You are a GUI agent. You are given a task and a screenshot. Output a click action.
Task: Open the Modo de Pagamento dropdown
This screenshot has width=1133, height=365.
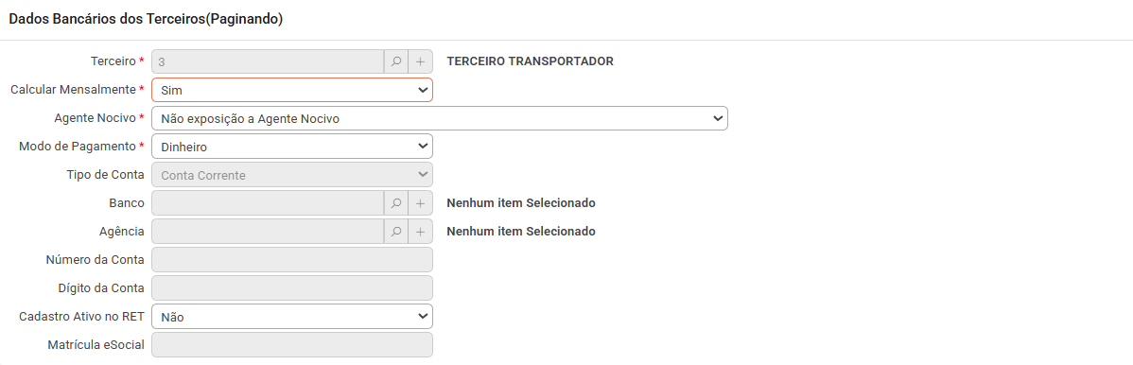point(292,147)
